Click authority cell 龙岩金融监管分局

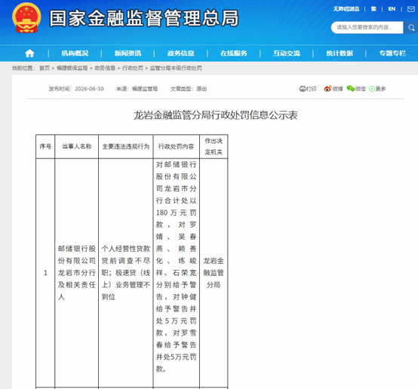(214, 273)
